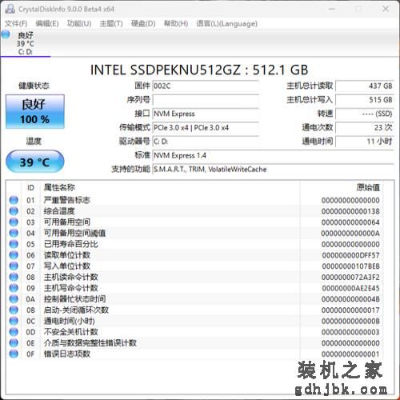Click status orb for attribute 0B 启动-关闭循环次数

(x=14, y=310)
